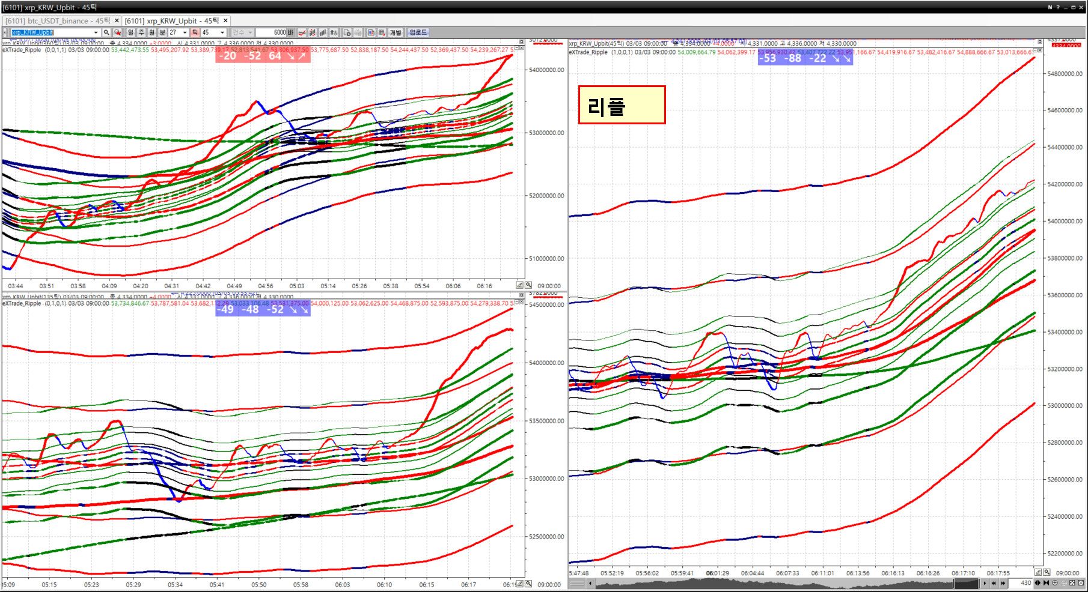The height and width of the screenshot is (592, 1088).
Task: Click the bottom chart timeline scrollbar handle
Action: (966, 583)
